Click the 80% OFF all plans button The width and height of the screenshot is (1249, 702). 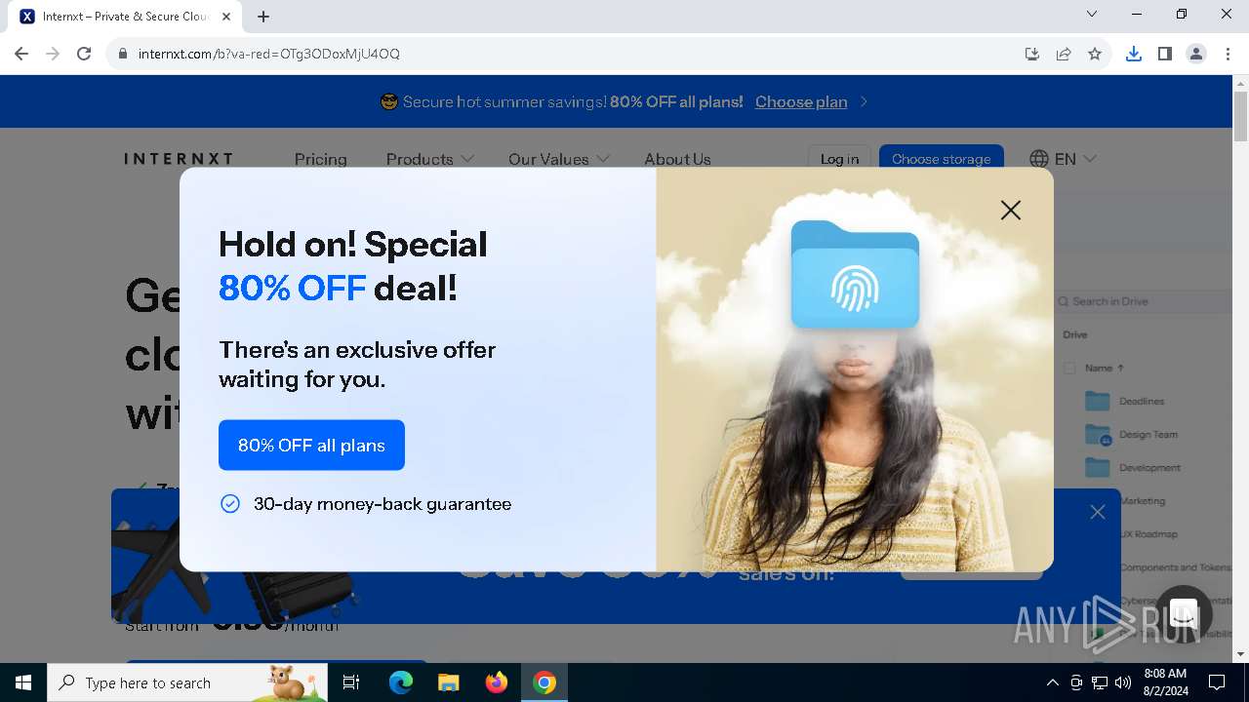[x=311, y=446]
